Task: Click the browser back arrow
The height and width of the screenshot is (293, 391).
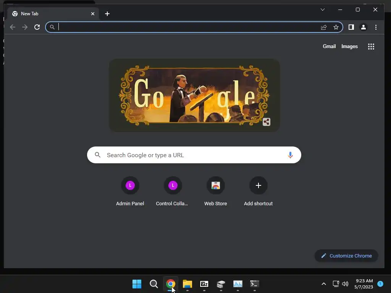Action: [13, 27]
